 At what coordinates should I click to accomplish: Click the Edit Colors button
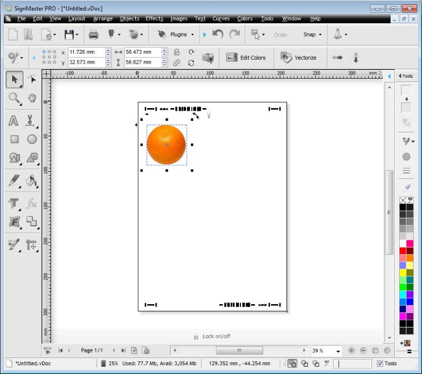tap(246, 58)
